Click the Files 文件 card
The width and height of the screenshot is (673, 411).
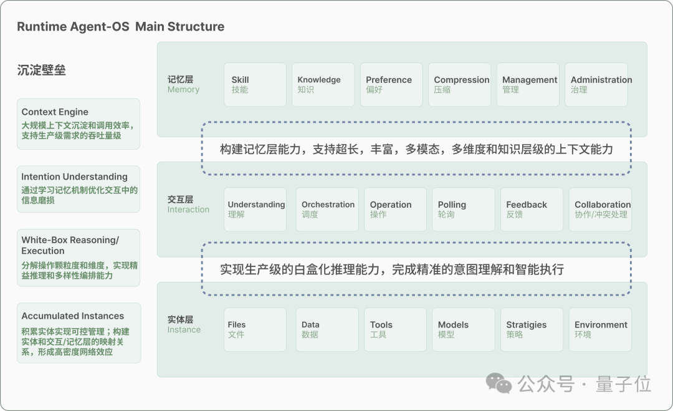pos(255,329)
